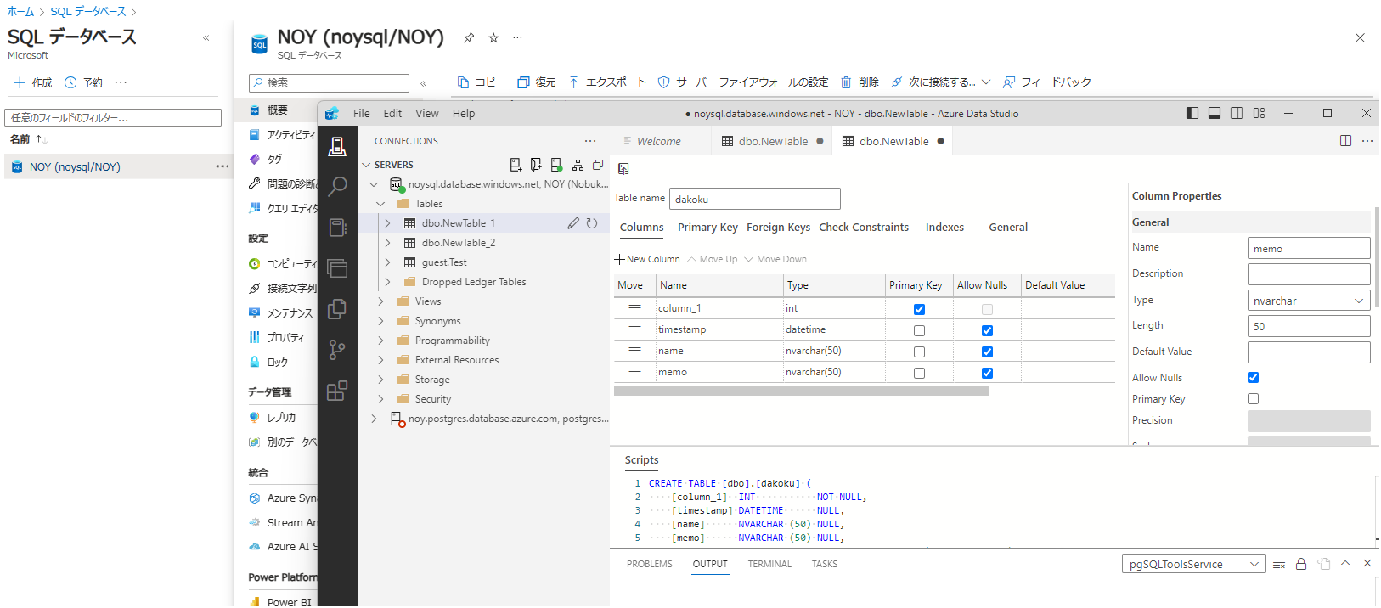The image size is (1381, 608).
Task: Lock output scrolling with the lock icon
Action: (x=1301, y=564)
